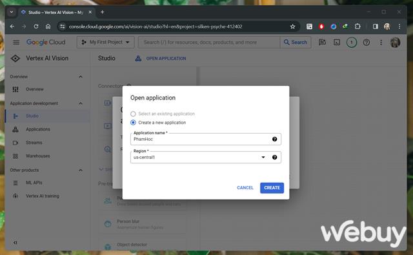Select 'Select an existing application' radio option

(133, 114)
